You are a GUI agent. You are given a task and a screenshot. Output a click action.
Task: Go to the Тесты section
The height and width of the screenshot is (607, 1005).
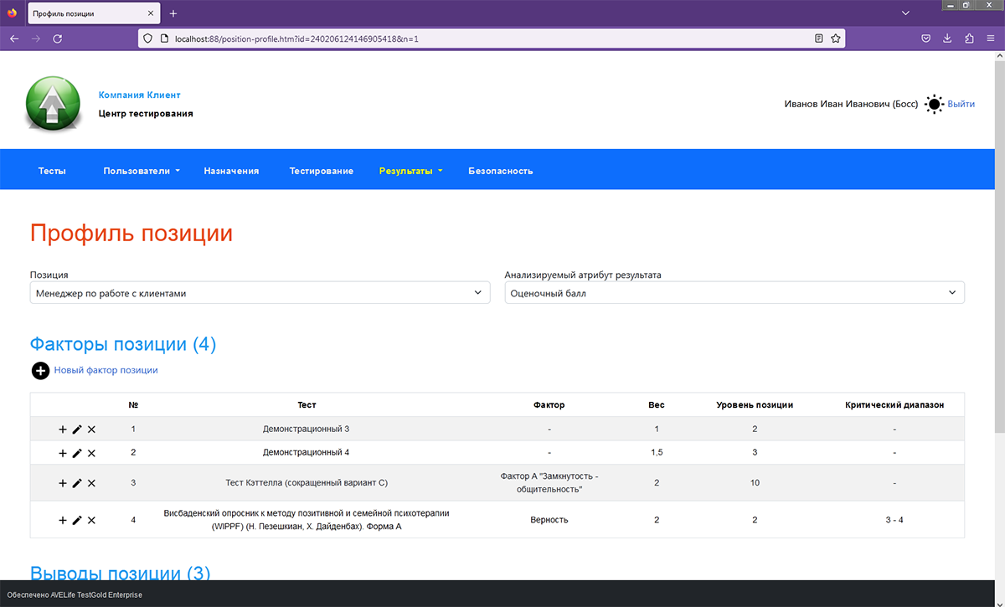point(52,171)
